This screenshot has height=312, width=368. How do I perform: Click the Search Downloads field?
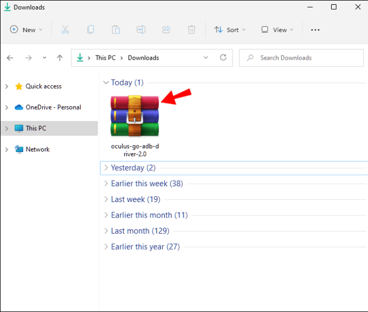(301, 58)
